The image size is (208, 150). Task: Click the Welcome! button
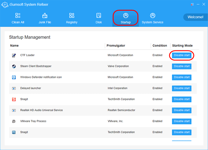click(195, 17)
